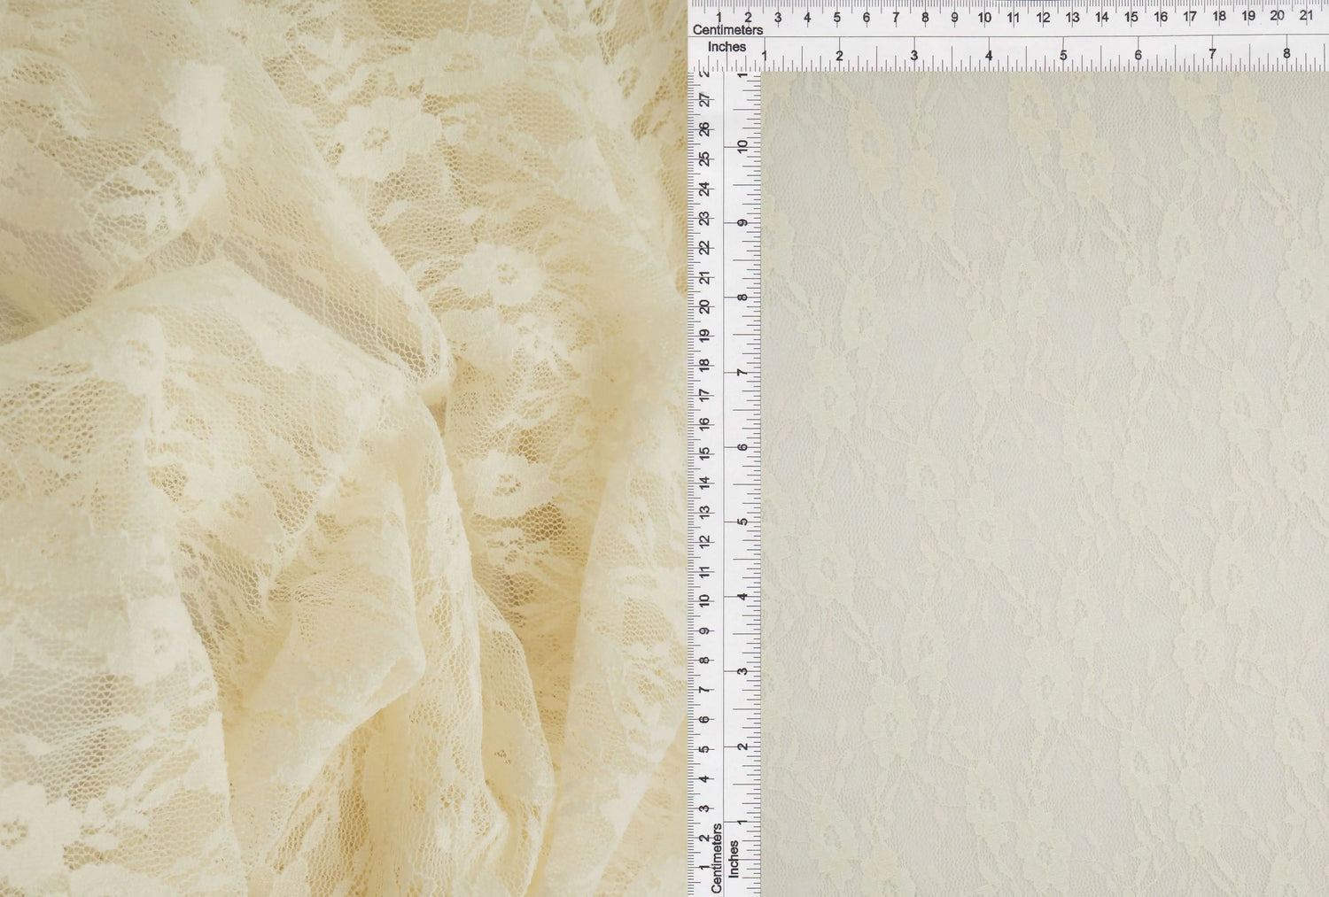Click the 1 inch mark on top ruler
The width and height of the screenshot is (1329, 897).
point(765,57)
